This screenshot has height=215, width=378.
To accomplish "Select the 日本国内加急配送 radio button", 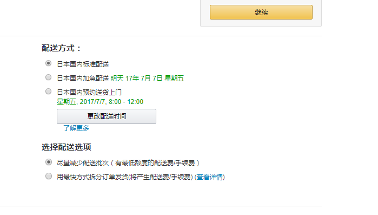I will click(x=49, y=77).
